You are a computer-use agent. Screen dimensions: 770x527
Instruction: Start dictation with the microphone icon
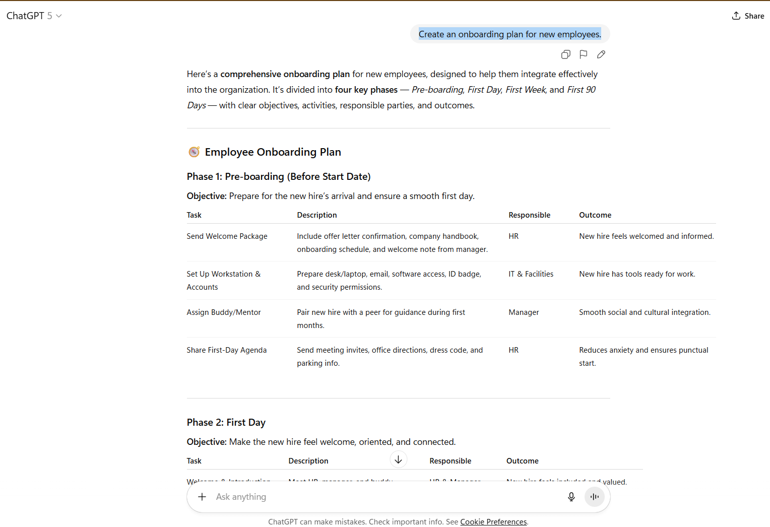[571, 497]
